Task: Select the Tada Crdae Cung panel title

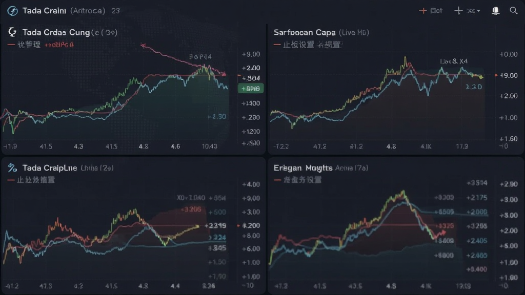Action: [x=56, y=32]
